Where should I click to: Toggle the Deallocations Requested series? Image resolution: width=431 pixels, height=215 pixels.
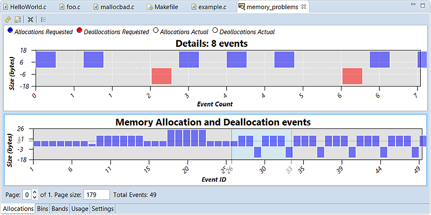pos(80,31)
